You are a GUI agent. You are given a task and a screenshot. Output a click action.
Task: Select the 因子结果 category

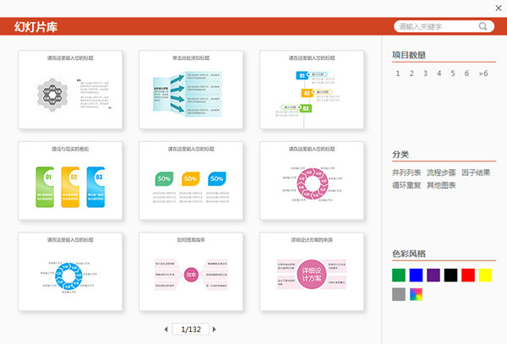pyautogui.click(x=476, y=172)
